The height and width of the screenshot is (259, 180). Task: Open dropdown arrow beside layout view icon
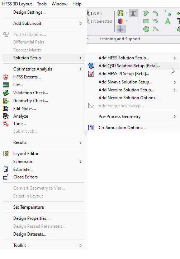pos(127,13)
